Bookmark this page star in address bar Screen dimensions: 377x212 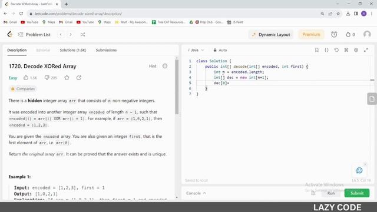(338, 14)
